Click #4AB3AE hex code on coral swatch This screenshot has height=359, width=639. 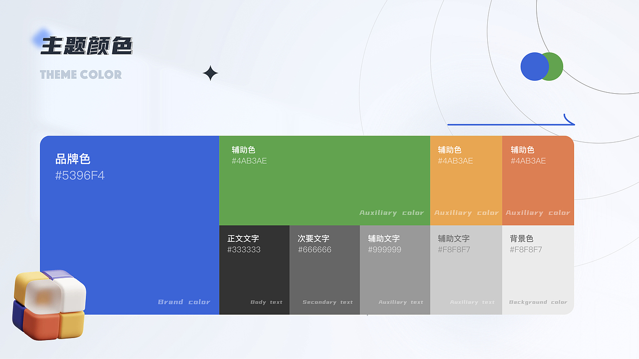tap(528, 161)
